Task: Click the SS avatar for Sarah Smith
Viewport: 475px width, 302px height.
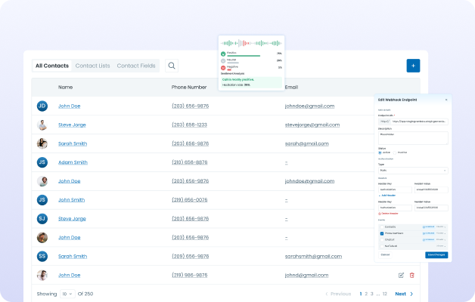Action: click(42, 257)
